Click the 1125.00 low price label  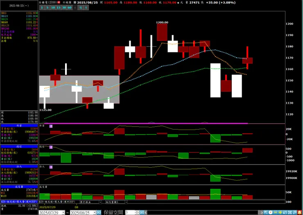point(45,110)
